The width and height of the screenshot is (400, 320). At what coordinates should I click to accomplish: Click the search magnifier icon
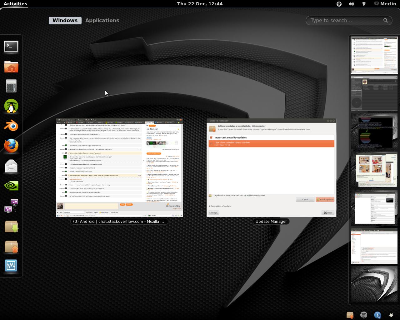click(386, 20)
